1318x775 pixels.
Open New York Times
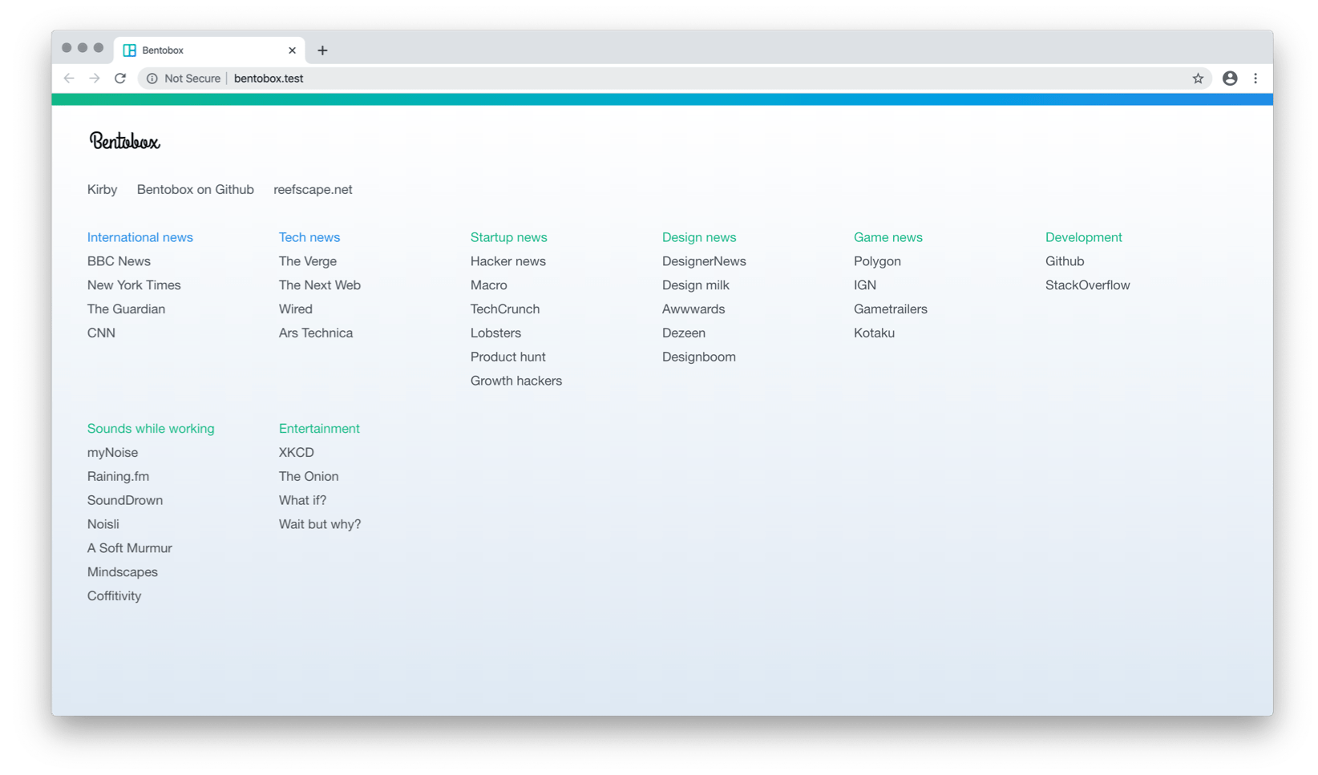coord(134,285)
